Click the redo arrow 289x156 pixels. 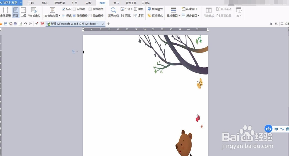click(x=30, y=24)
